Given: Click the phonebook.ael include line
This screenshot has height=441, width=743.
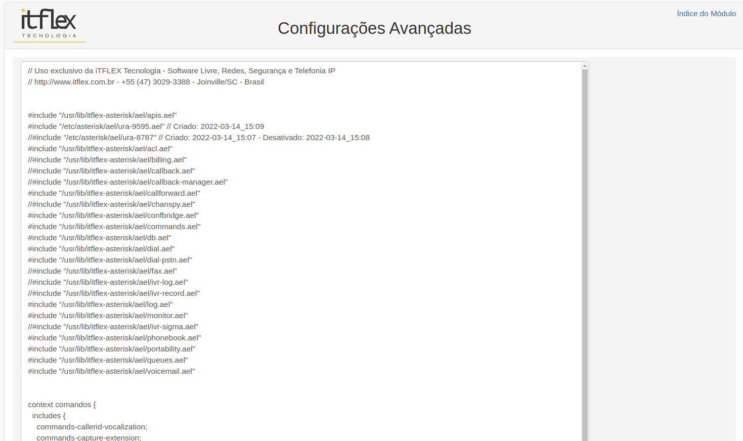Looking at the screenshot, I should pyautogui.click(x=114, y=338).
